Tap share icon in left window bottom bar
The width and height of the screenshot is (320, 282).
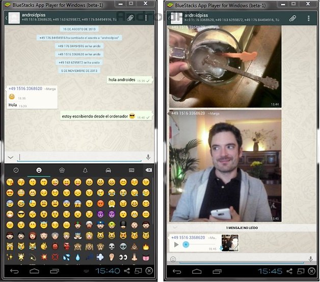[127, 271]
